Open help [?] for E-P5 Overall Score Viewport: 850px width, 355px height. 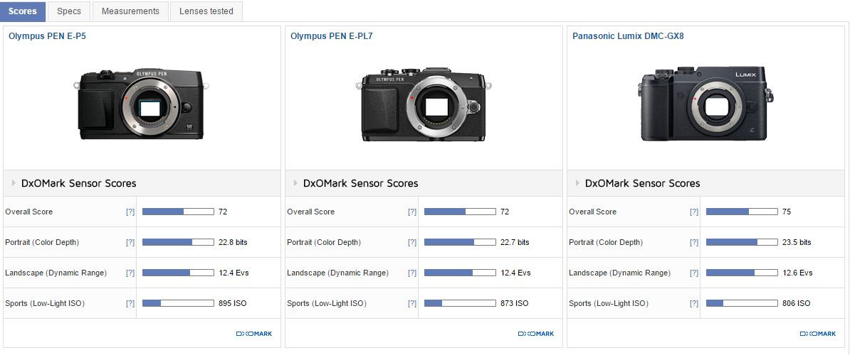(130, 212)
